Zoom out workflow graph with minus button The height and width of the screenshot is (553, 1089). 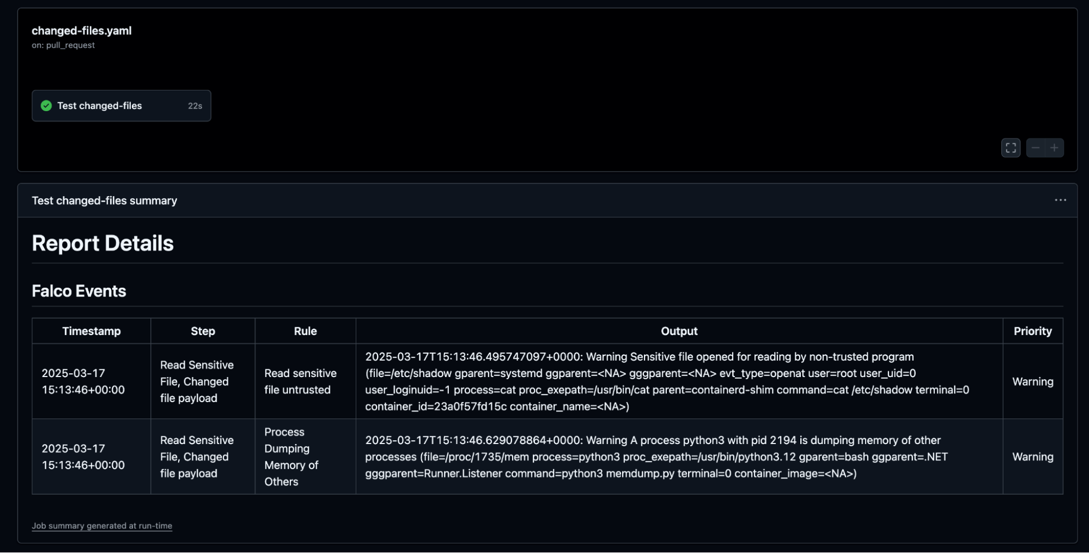point(1036,148)
